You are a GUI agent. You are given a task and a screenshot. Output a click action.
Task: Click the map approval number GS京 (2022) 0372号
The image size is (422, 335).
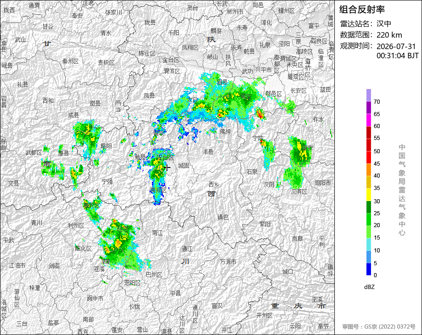pyautogui.click(x=390, y=327)
